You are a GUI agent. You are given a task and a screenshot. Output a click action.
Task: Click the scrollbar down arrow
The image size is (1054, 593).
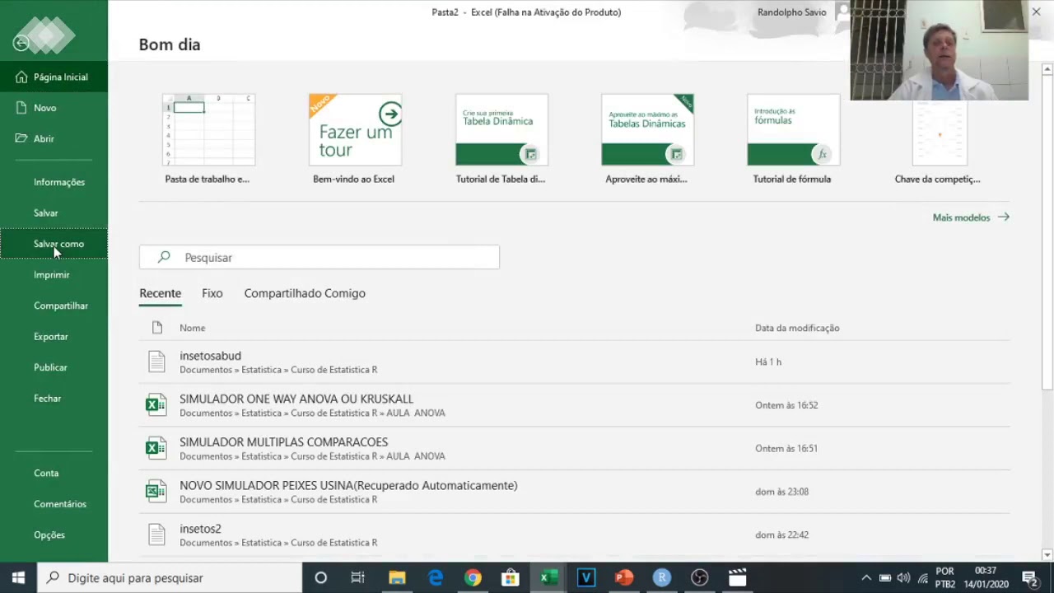pyautogui.click(x=1047, y=554)
